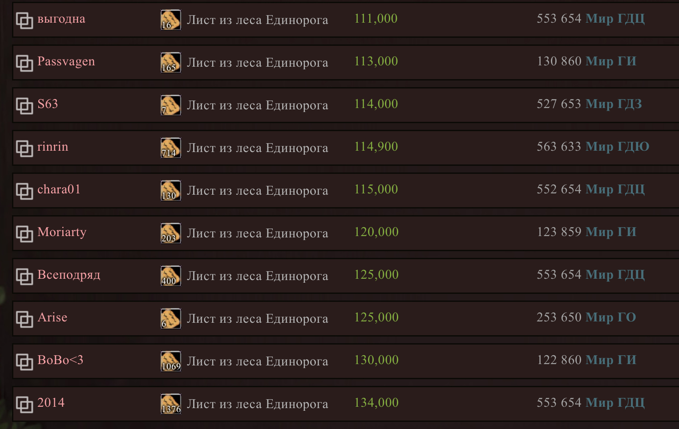Click the copy icon beside Passvagen
679x429 pixels.
pos(24,63)
